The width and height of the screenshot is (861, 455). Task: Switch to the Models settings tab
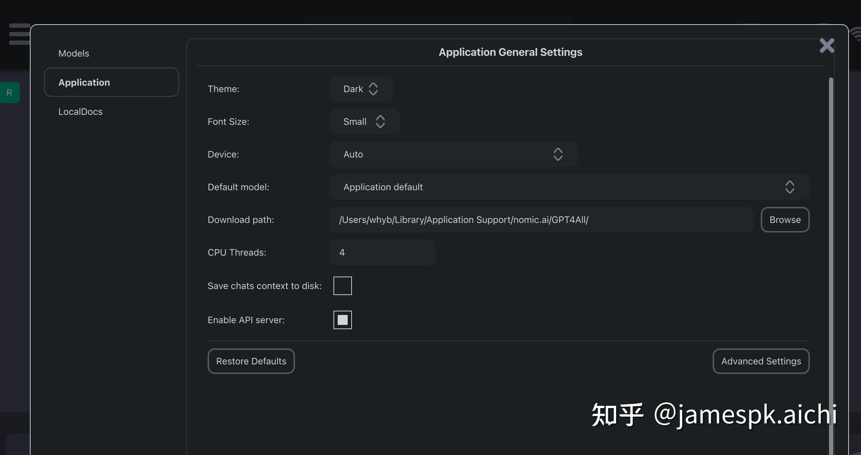(x=74, y=53)
